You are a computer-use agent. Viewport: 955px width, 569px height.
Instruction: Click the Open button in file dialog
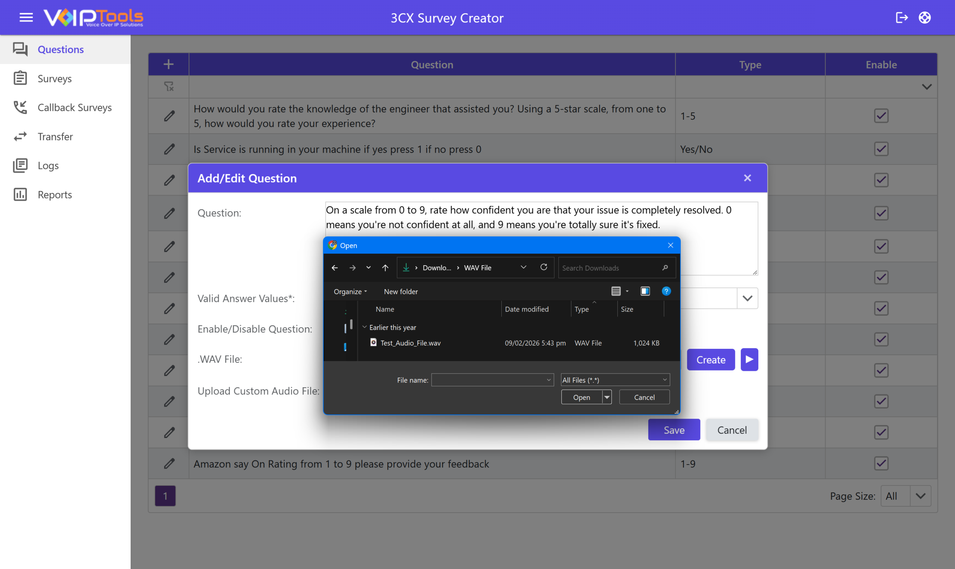coord(582,397)
